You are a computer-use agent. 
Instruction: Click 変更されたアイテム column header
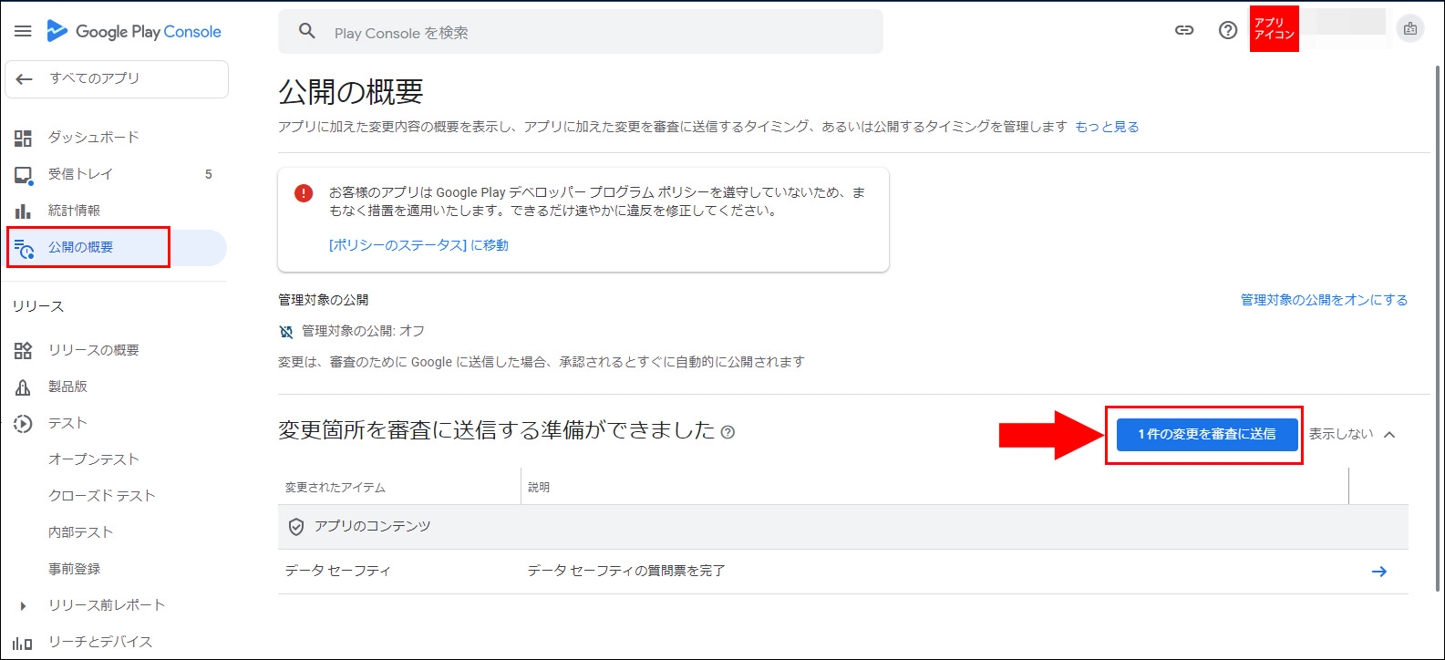335,488
